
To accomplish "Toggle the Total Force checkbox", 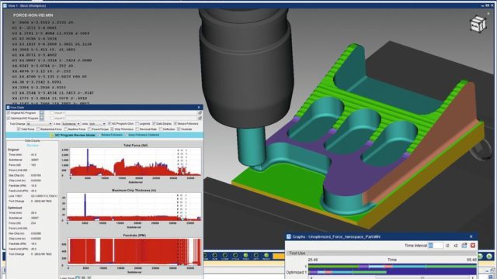I will point(19,129).
